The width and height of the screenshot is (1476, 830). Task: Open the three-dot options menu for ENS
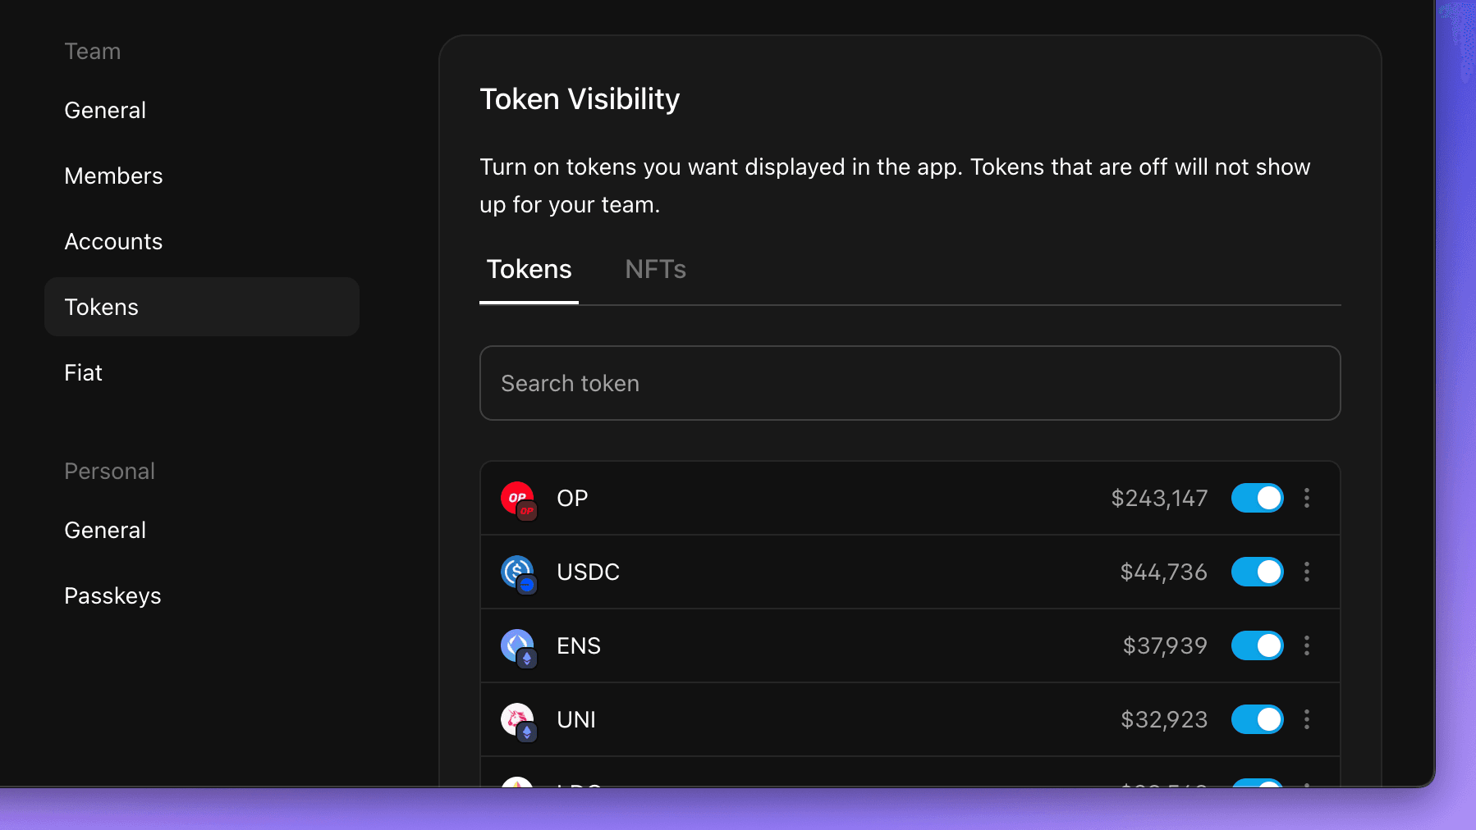coord(1307,645)
